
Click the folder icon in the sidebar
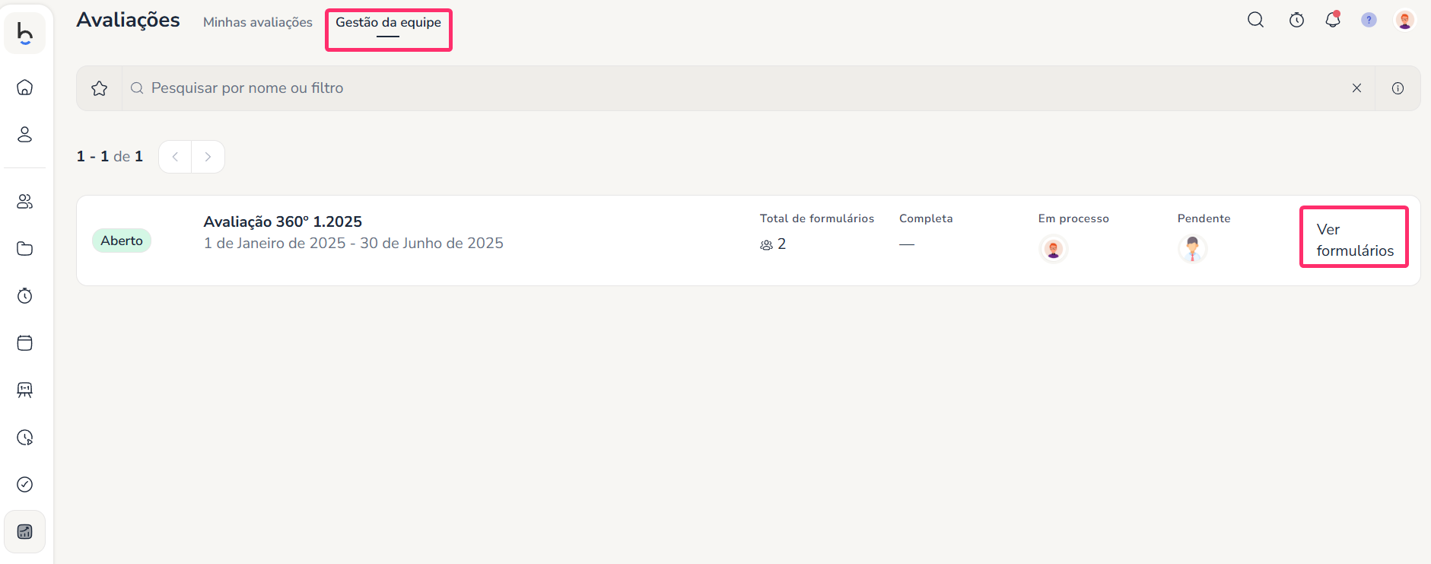25,249
